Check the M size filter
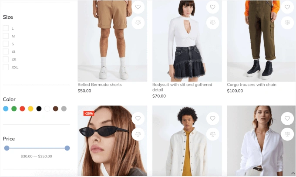 [x=6, y=36]
